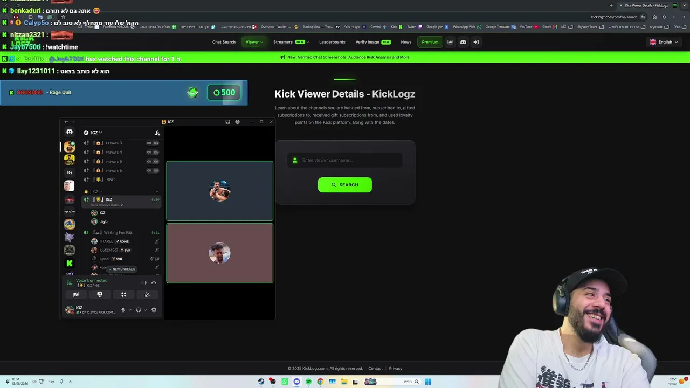The height and width of the screenshot is (388, 690).
Task: Open the Privacy footer link
Action: (x=396, y=369)
